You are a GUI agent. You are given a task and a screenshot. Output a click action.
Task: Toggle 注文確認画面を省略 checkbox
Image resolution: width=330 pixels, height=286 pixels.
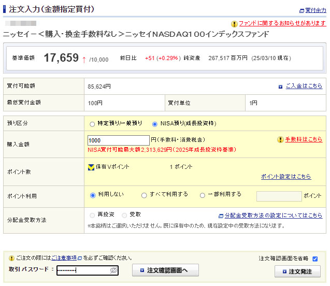[315, 259]
